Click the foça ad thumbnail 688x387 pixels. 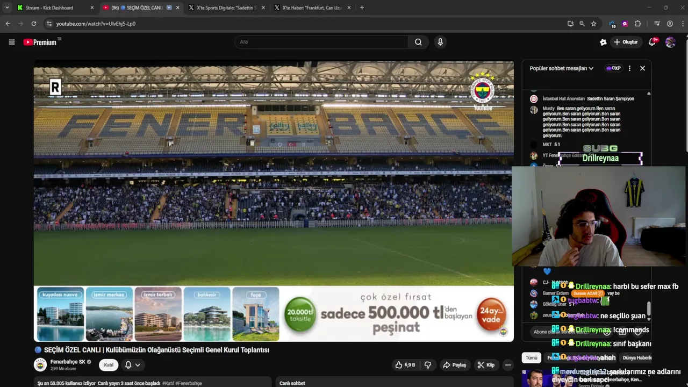click(256, 314)
